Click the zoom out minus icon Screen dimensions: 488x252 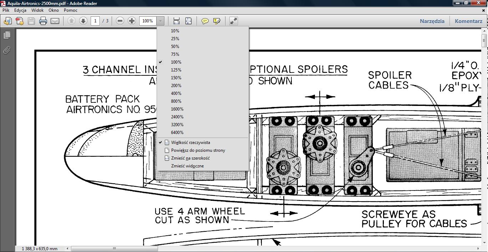point(120,21)
